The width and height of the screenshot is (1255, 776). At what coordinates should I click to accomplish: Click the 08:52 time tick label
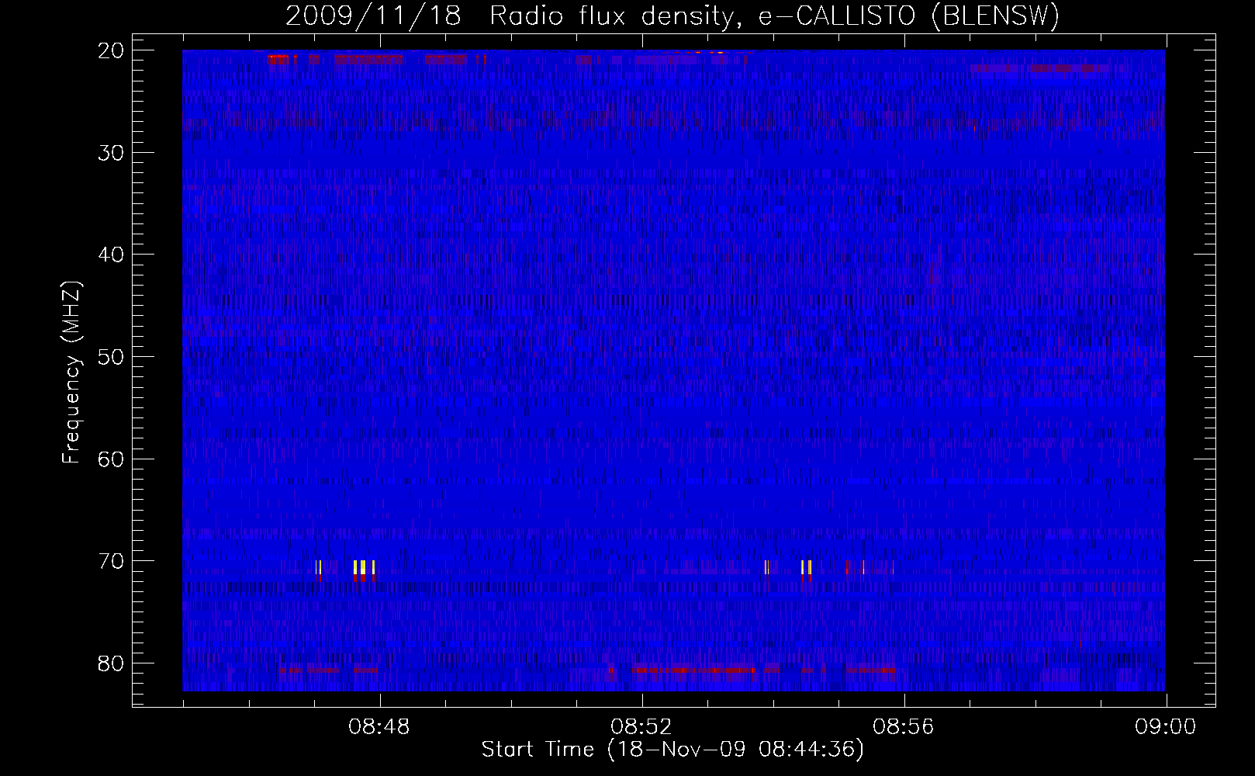coord(641,727)
